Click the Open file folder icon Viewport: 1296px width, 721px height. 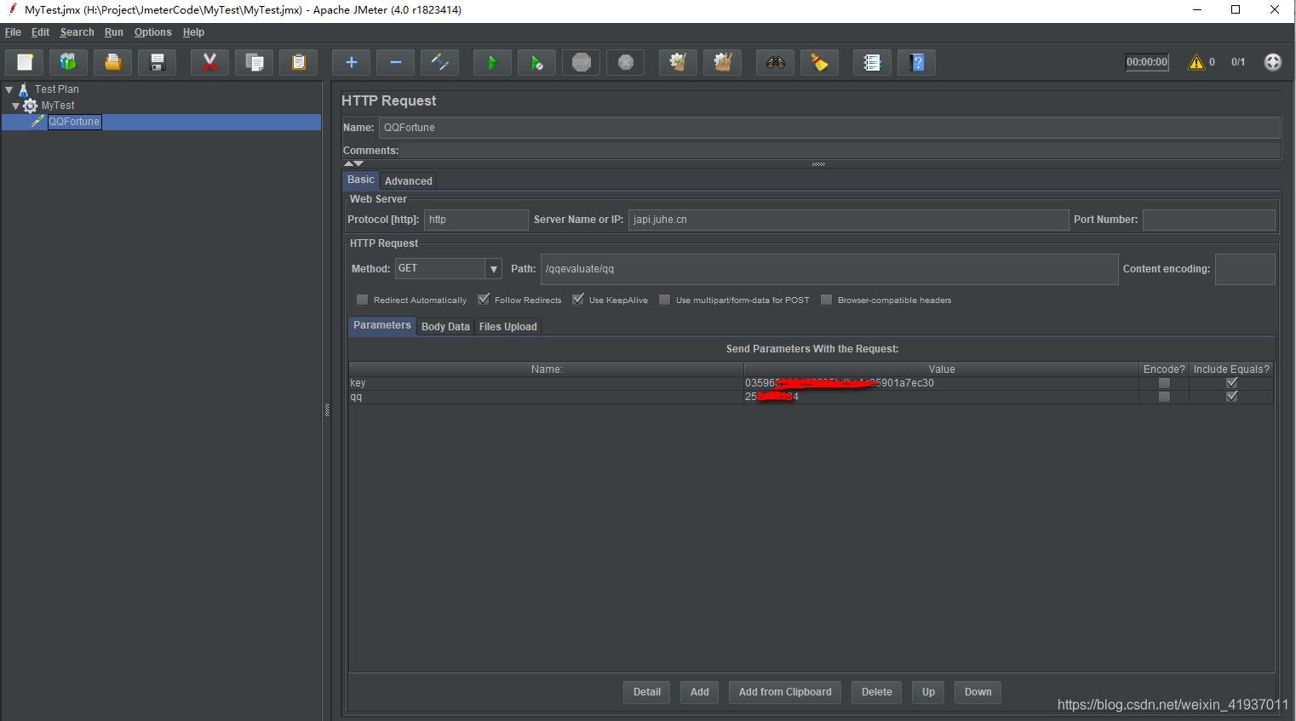[112, 62]
